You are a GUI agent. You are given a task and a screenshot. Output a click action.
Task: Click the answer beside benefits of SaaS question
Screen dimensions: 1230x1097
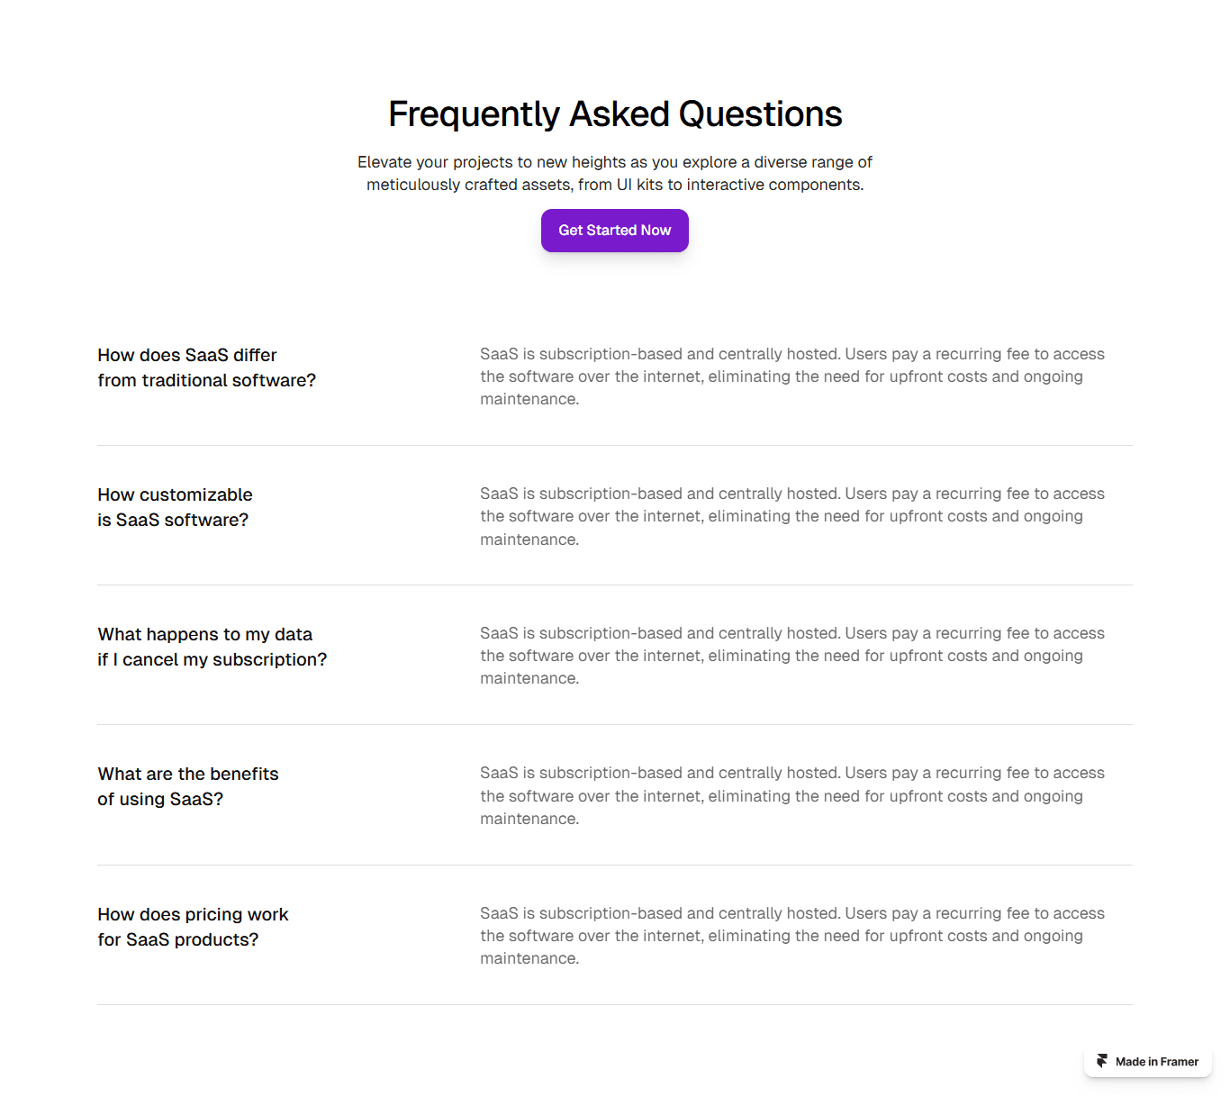point(792,795)
